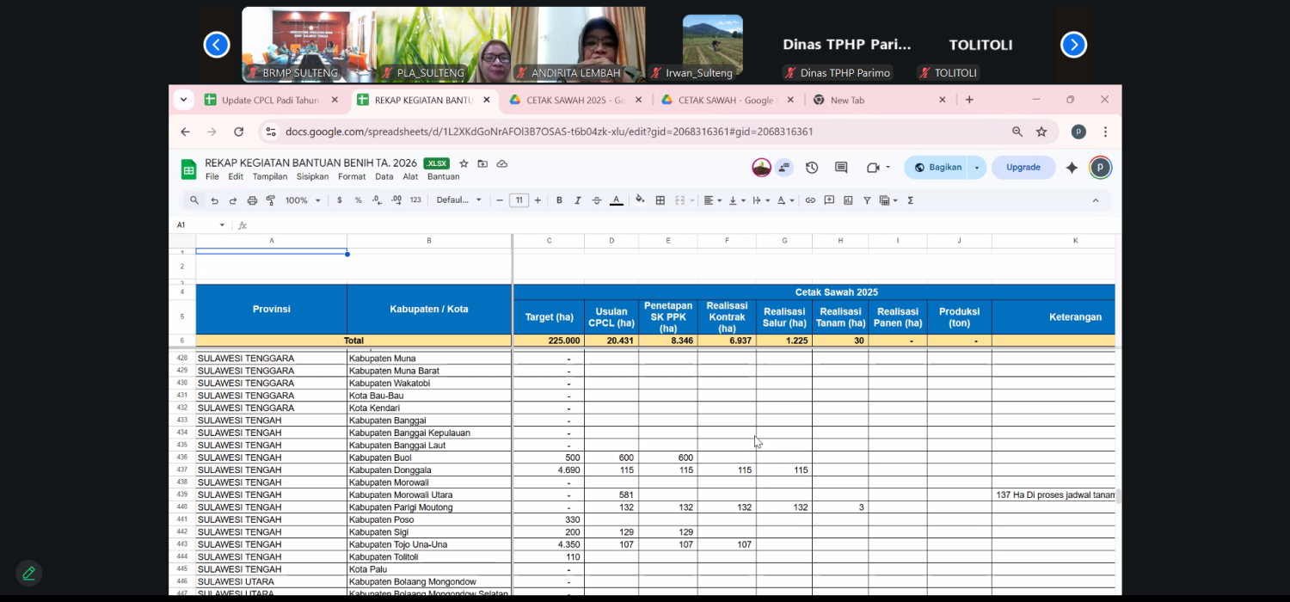Toggle bold formatting
This screenshot has width=1290, height=602.
tap(559, 200)
